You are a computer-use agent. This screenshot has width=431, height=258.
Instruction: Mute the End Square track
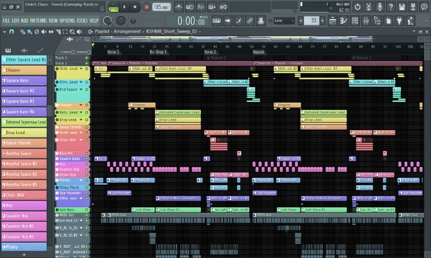coord(86,90)
